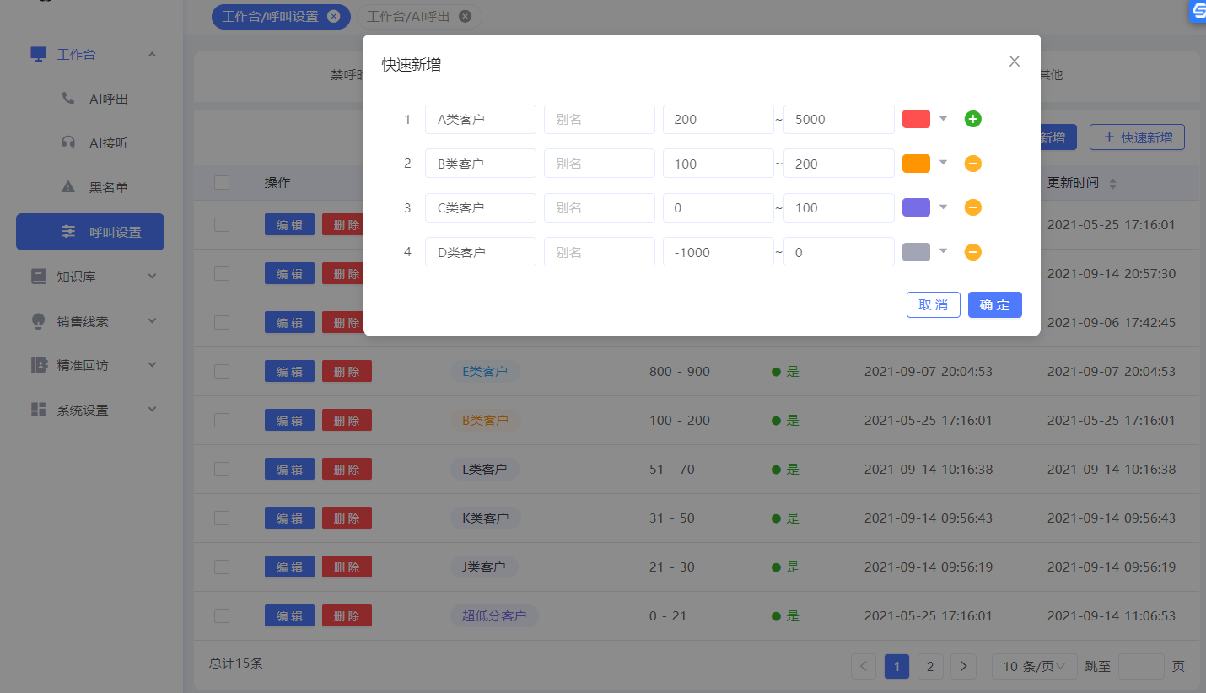Go to next page arrow in pagination

click(x=963, y=666)
